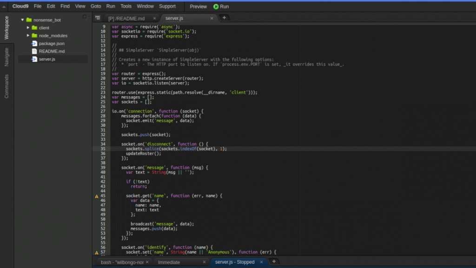Screen dimensions: 476x268
Task: Open the Goto menu
Action: pos(96,6)
